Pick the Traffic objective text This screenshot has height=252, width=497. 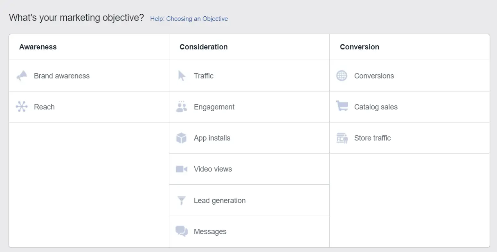[x=204, y=76]
